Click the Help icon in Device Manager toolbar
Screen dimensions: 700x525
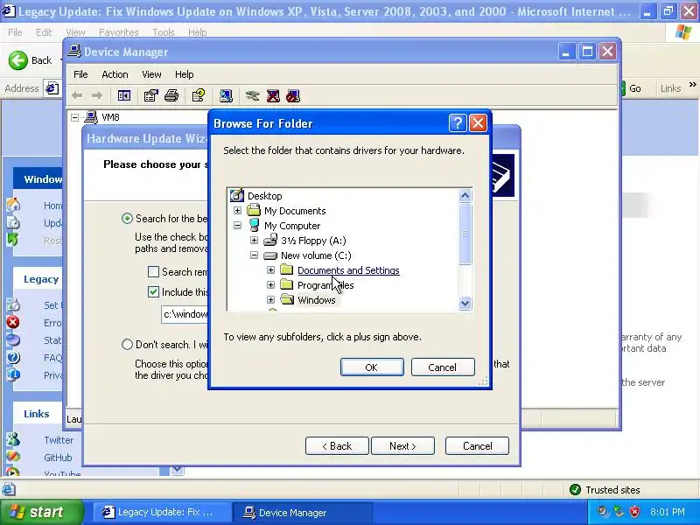199,95
